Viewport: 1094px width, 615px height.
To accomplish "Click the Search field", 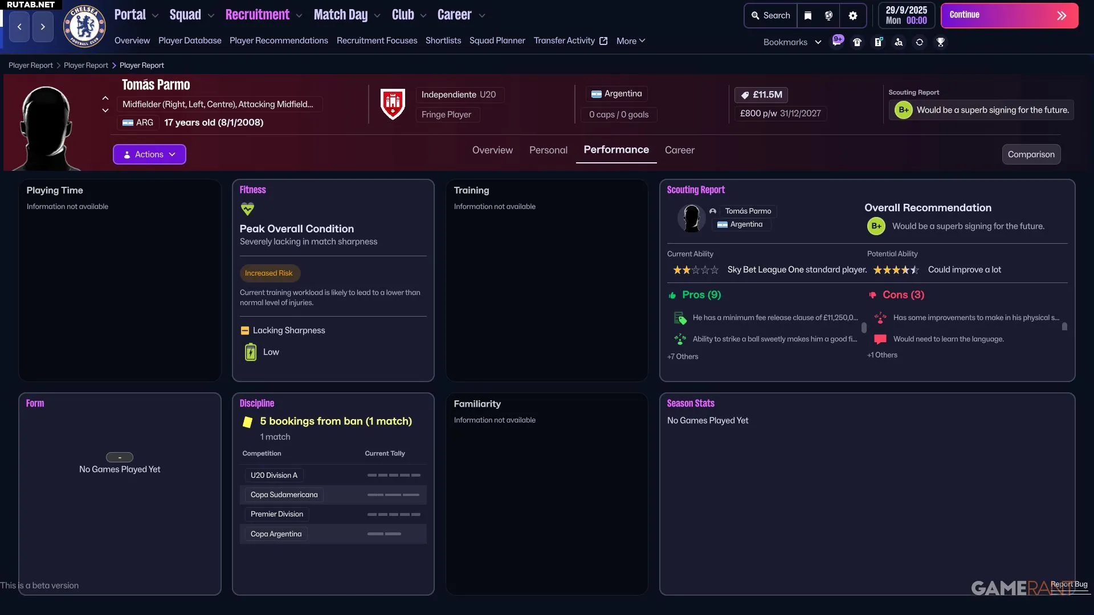I will (x=770, y=16).
